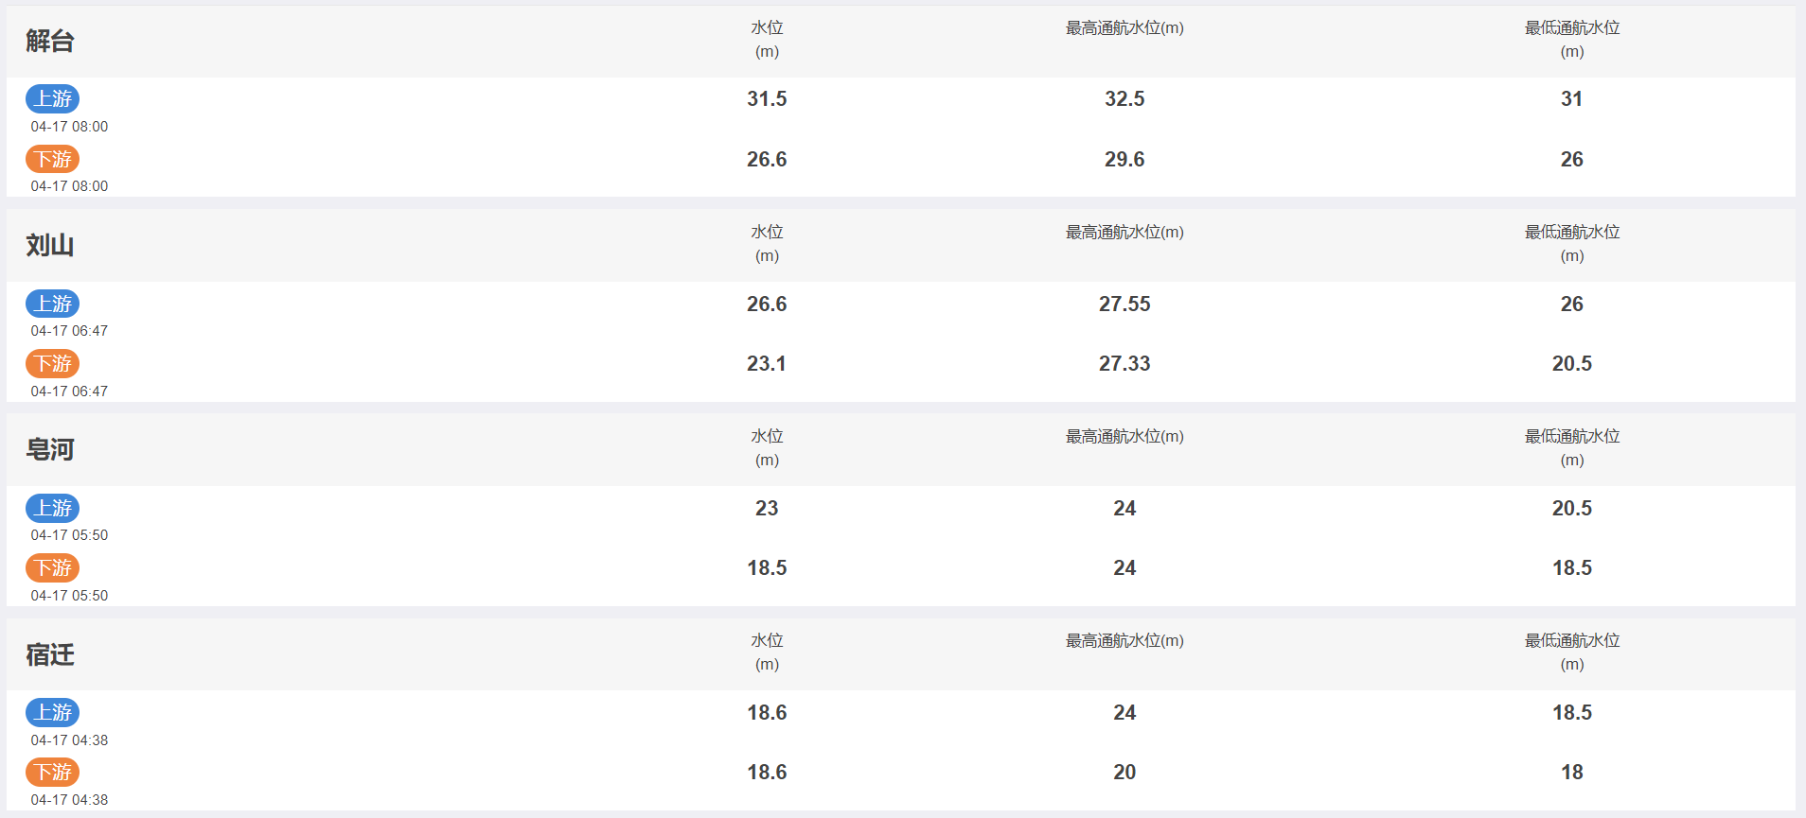Click 宿迁 downstream max navigable level 20
The height and width of the screenshot is (818, 1806).
[x=1124, y=772]
